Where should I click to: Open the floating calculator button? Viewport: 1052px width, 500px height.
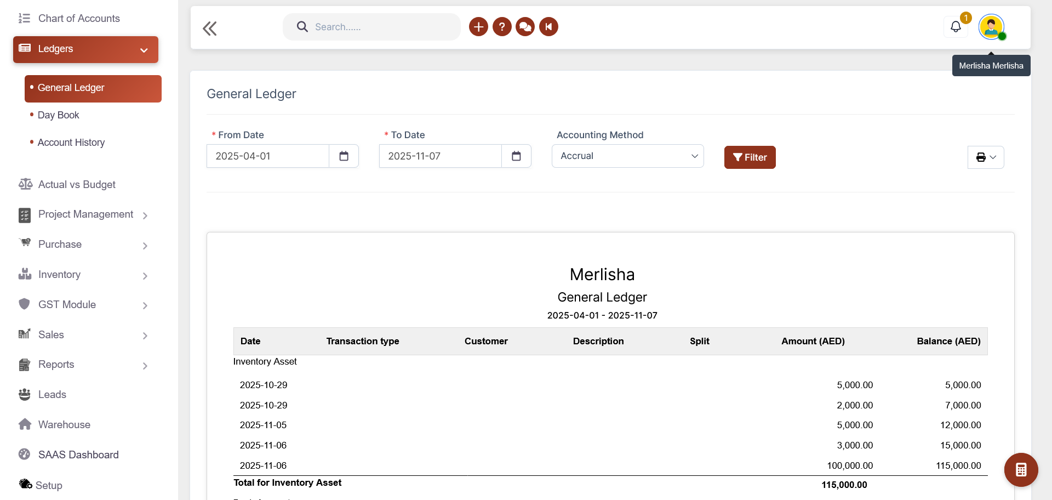1021,470
